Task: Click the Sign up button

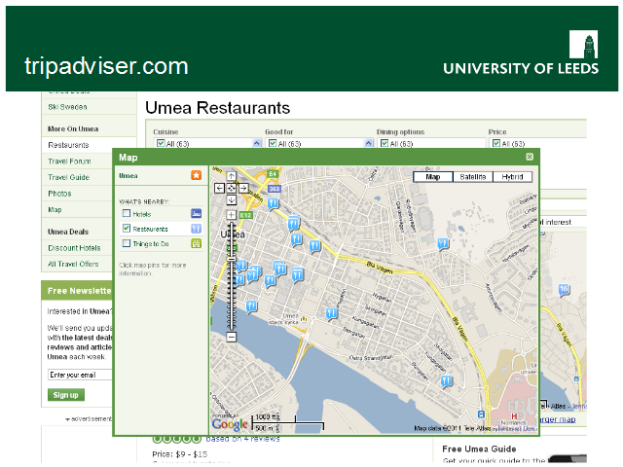Action: (x=66, y=395)
